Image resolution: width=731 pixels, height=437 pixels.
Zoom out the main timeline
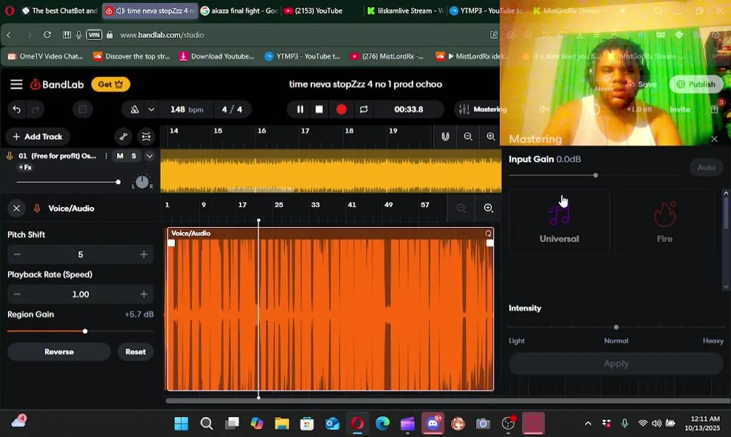point(468,137)
